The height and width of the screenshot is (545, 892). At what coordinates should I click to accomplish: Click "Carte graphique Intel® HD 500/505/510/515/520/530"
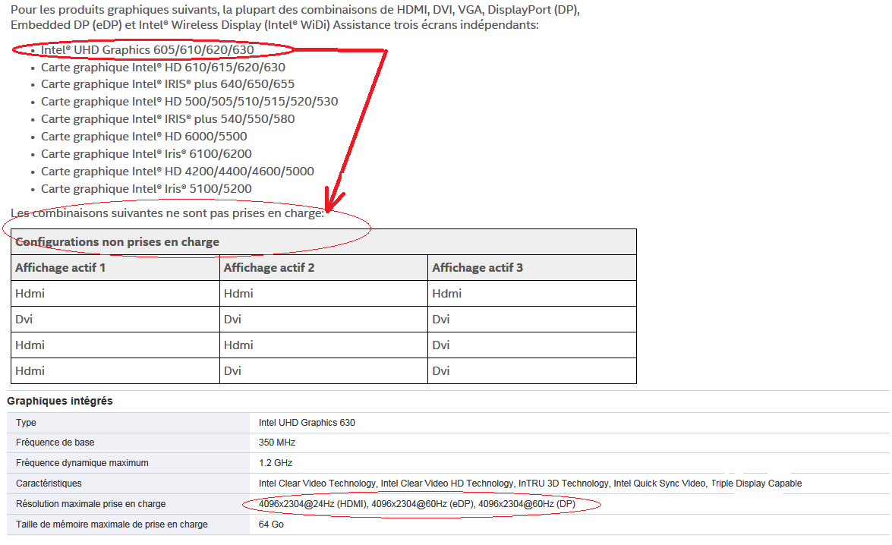tap(190, 102)
